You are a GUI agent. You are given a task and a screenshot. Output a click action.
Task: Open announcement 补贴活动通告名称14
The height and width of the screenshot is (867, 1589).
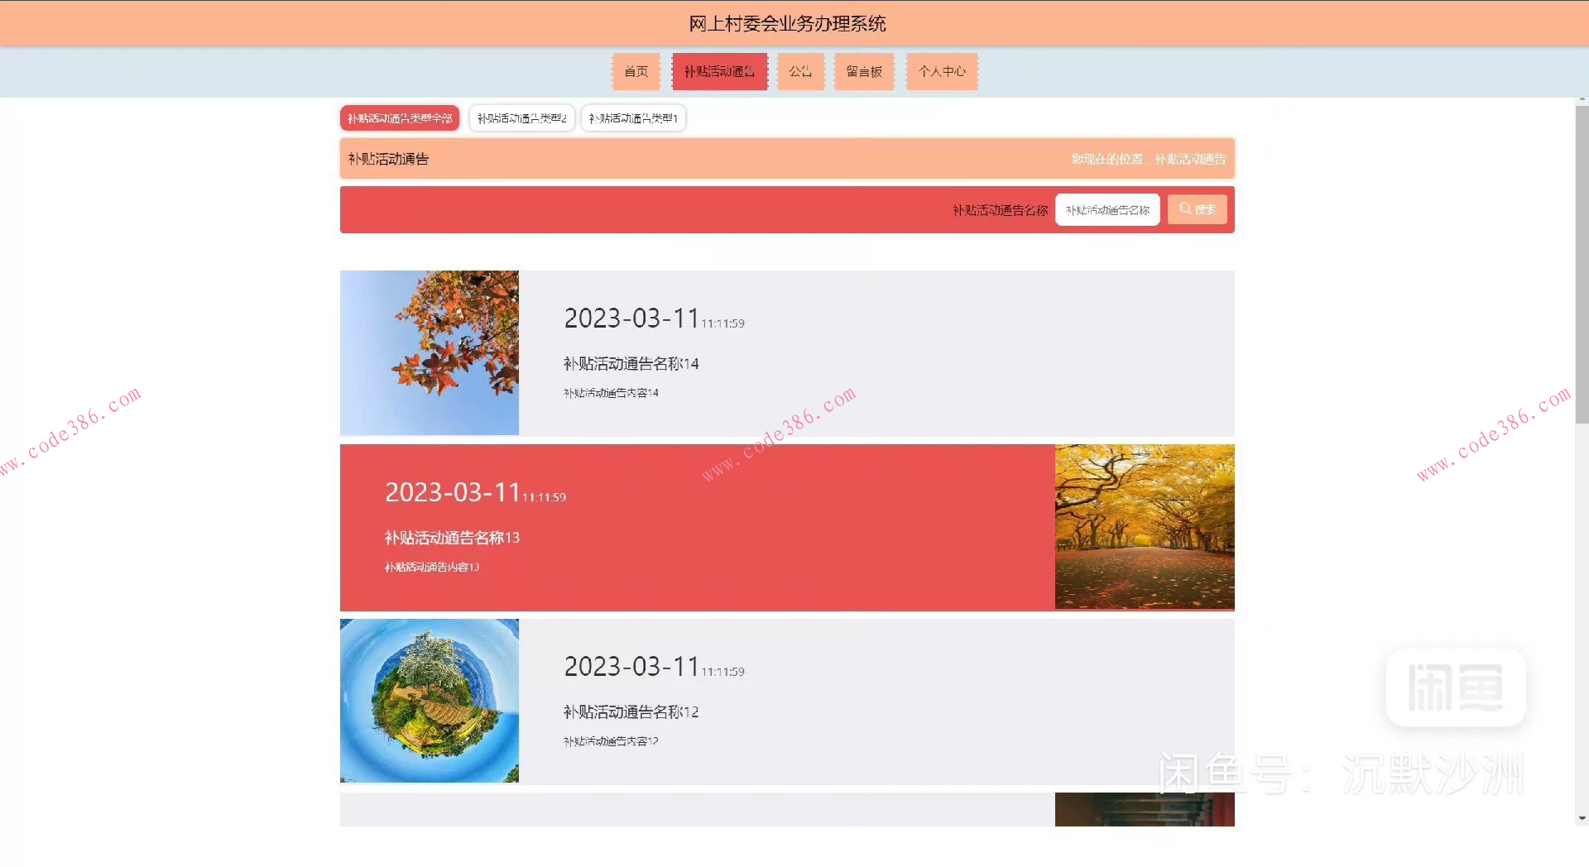pos(630,363)
